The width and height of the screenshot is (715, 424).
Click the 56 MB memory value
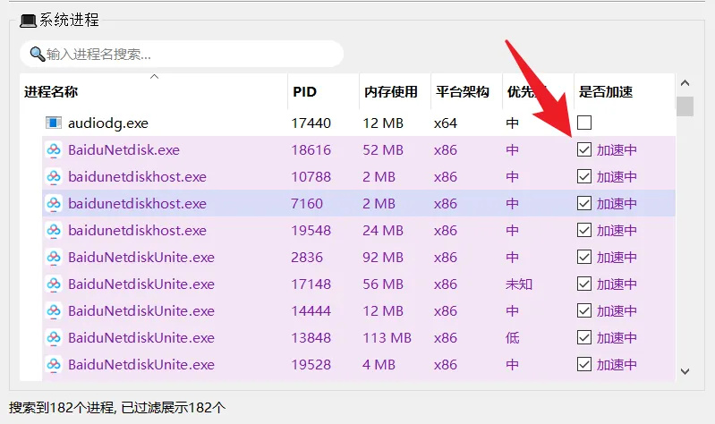click(x=383, y=284)
